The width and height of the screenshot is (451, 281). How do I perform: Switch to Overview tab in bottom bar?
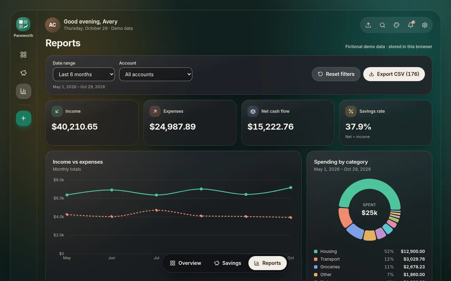pyautogui.click(x=185, y=263)
